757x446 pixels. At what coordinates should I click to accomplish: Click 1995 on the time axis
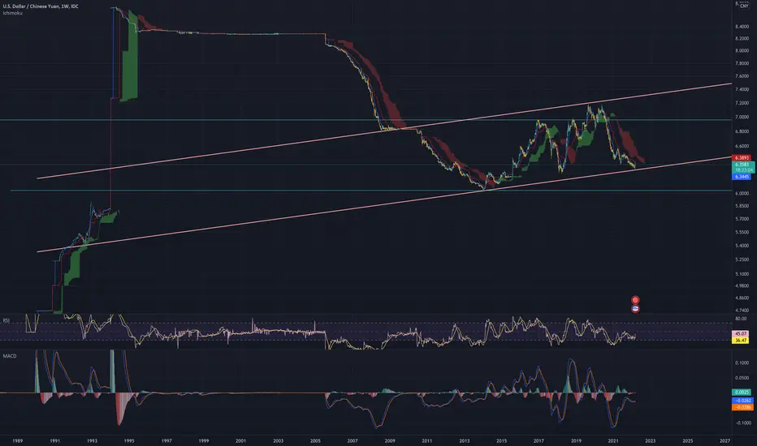coord(129,440)
